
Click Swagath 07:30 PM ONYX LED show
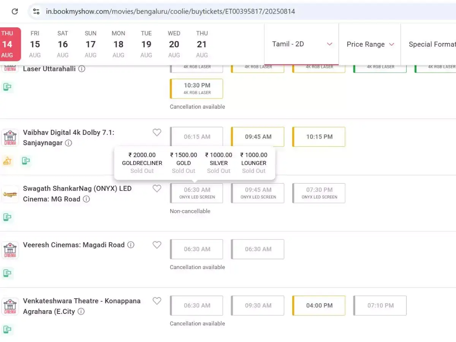[x=319, y=193]
